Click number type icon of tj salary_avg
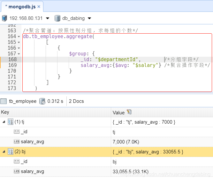Screen dimensions: 213x180 coord(17,142)
